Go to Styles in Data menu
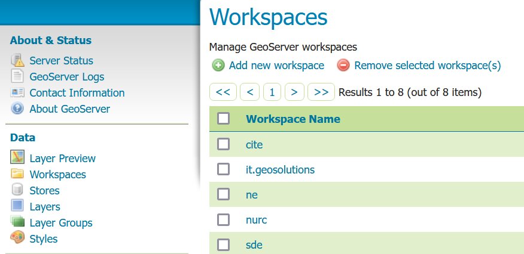This screenshot has width=524, height=254. [x=44, y=239]
